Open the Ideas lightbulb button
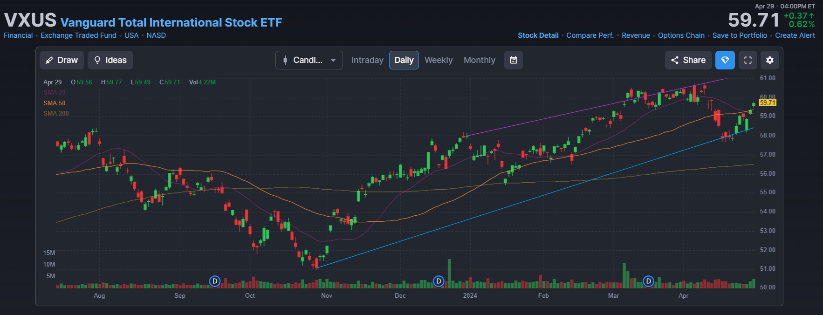Screen dimensions: 823x315 click(110, 60)
